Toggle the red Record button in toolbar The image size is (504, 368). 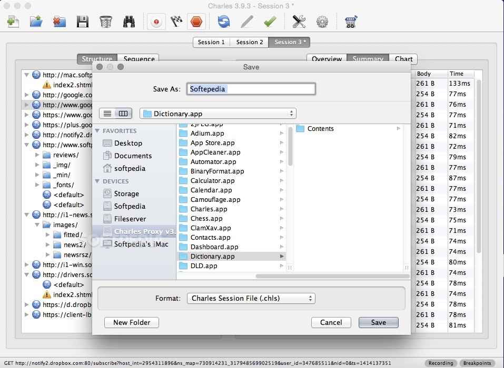(x=156, y=22)
